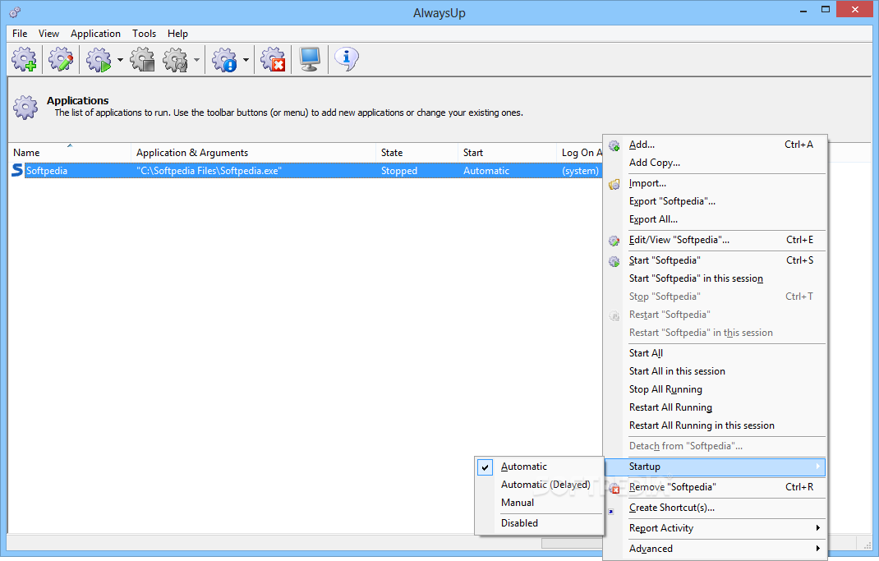Choose Add... from the context menu
Image resolution: width=879 pixels, height=561 pixels.
point(715,145)
